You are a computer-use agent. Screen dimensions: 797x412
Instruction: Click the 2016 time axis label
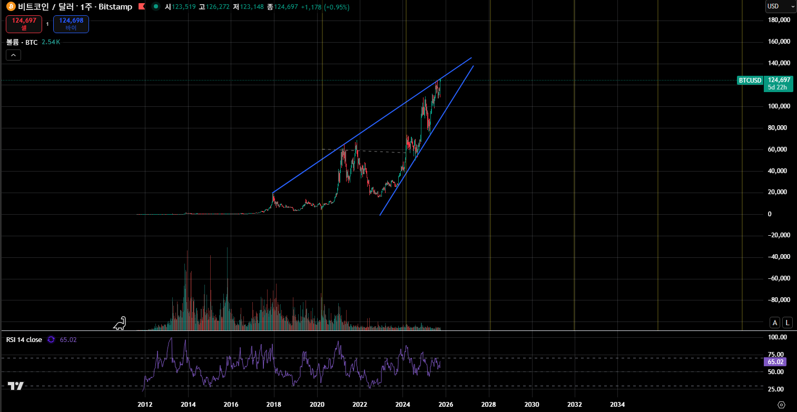click(231, 405)
